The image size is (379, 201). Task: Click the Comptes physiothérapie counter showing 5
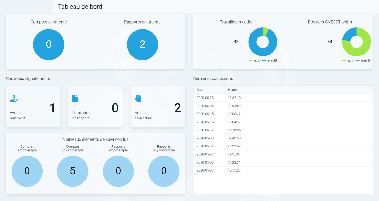point(73,171)
